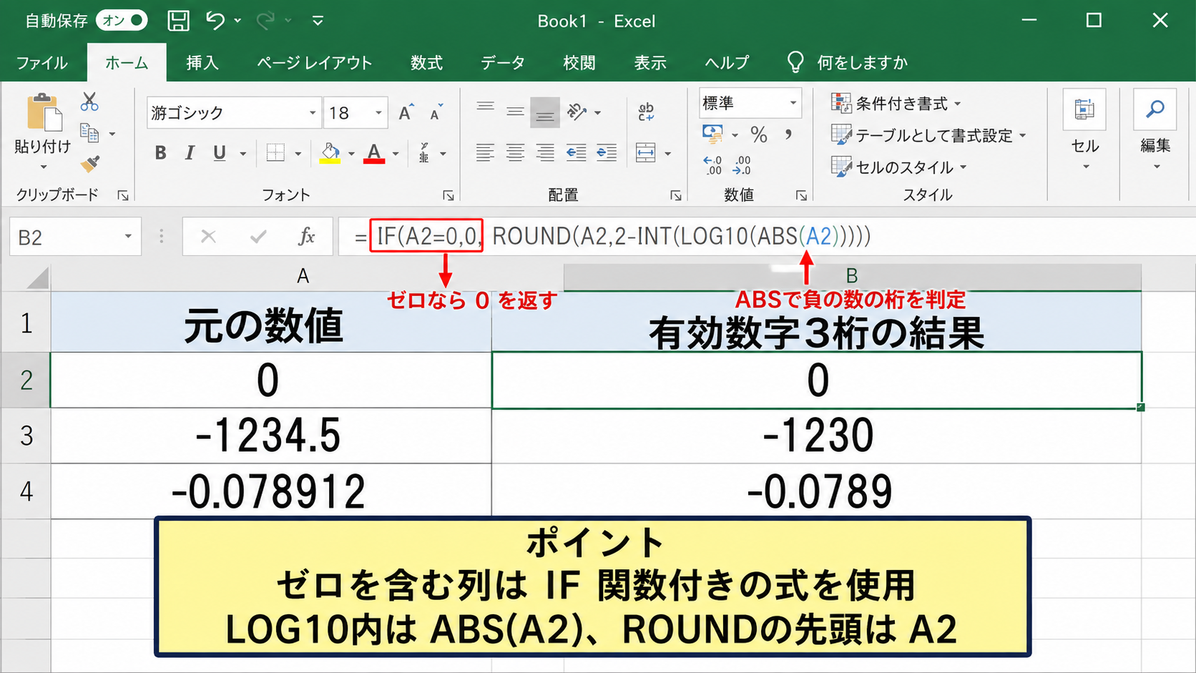Switch to the Data (データ) tab
Viewport: 1196px width, 673px height.
pyautogui.click(x=503, y=63)
